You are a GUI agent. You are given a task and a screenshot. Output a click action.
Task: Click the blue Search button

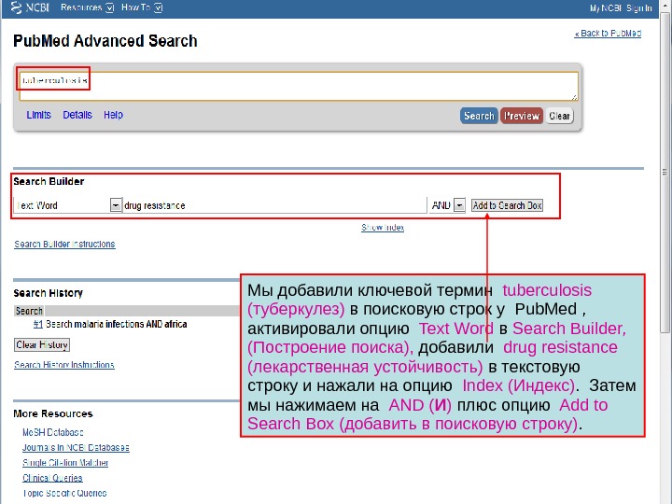click(x=479, y=116)
